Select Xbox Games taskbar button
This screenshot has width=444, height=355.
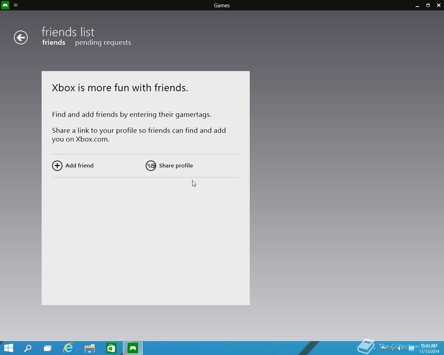pos(133,348)
